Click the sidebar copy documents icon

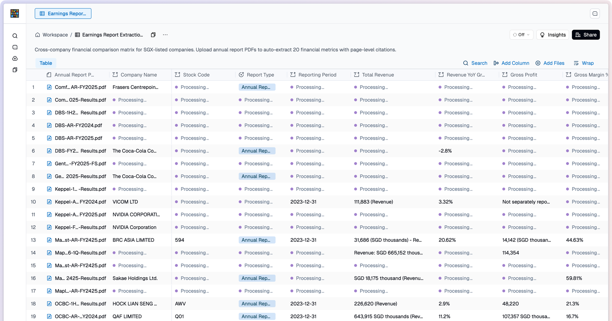pos(15,70)
